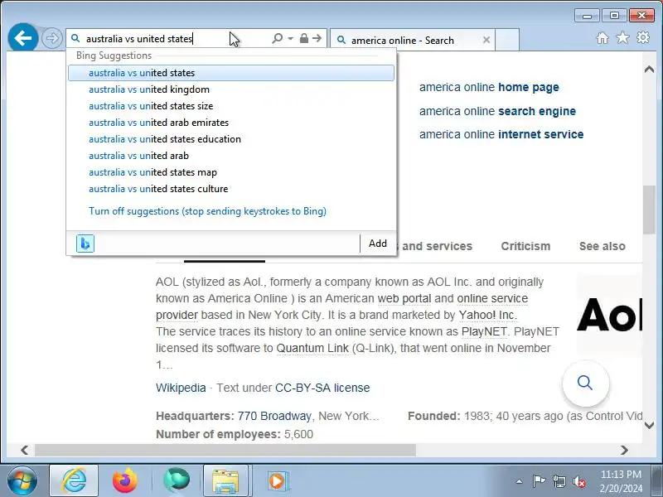Select suggestion australia vs united states size
The width and height of the screenshot is (663, 497).
[x=231, y=106]
